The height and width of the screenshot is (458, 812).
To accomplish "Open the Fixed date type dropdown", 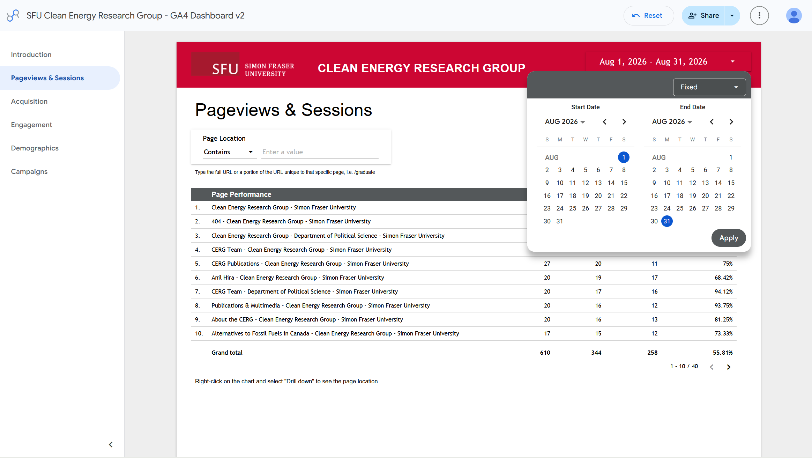I will [709, 87].
